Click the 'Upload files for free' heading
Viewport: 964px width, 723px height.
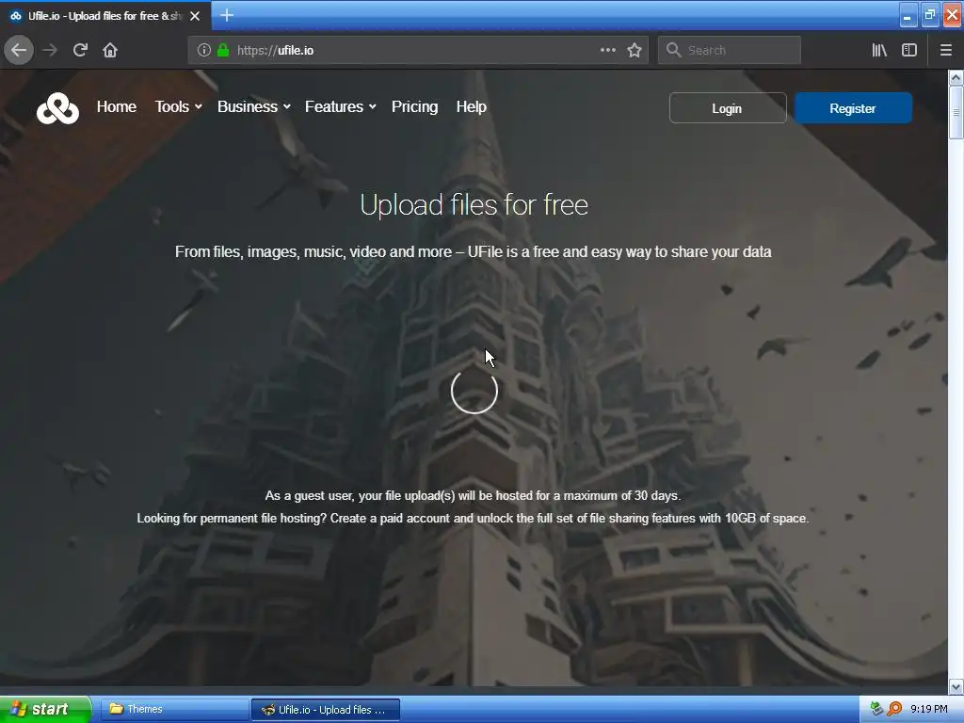coord(474,204)
